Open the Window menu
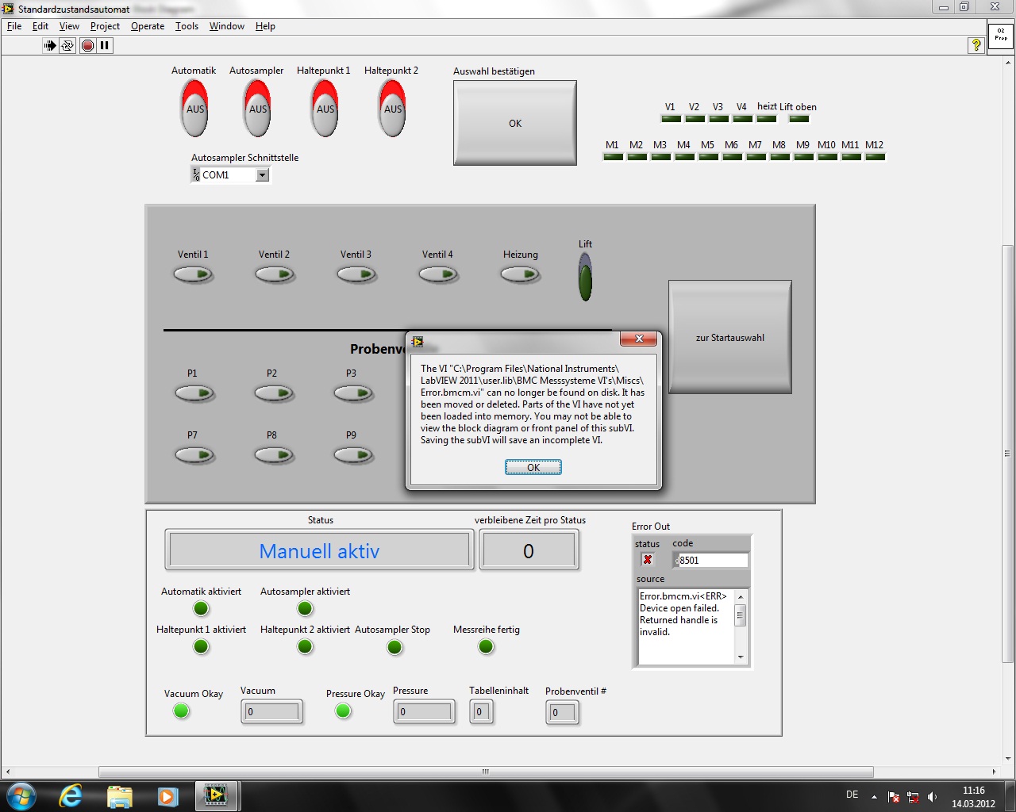The image size is (1016, 812). 227,26
